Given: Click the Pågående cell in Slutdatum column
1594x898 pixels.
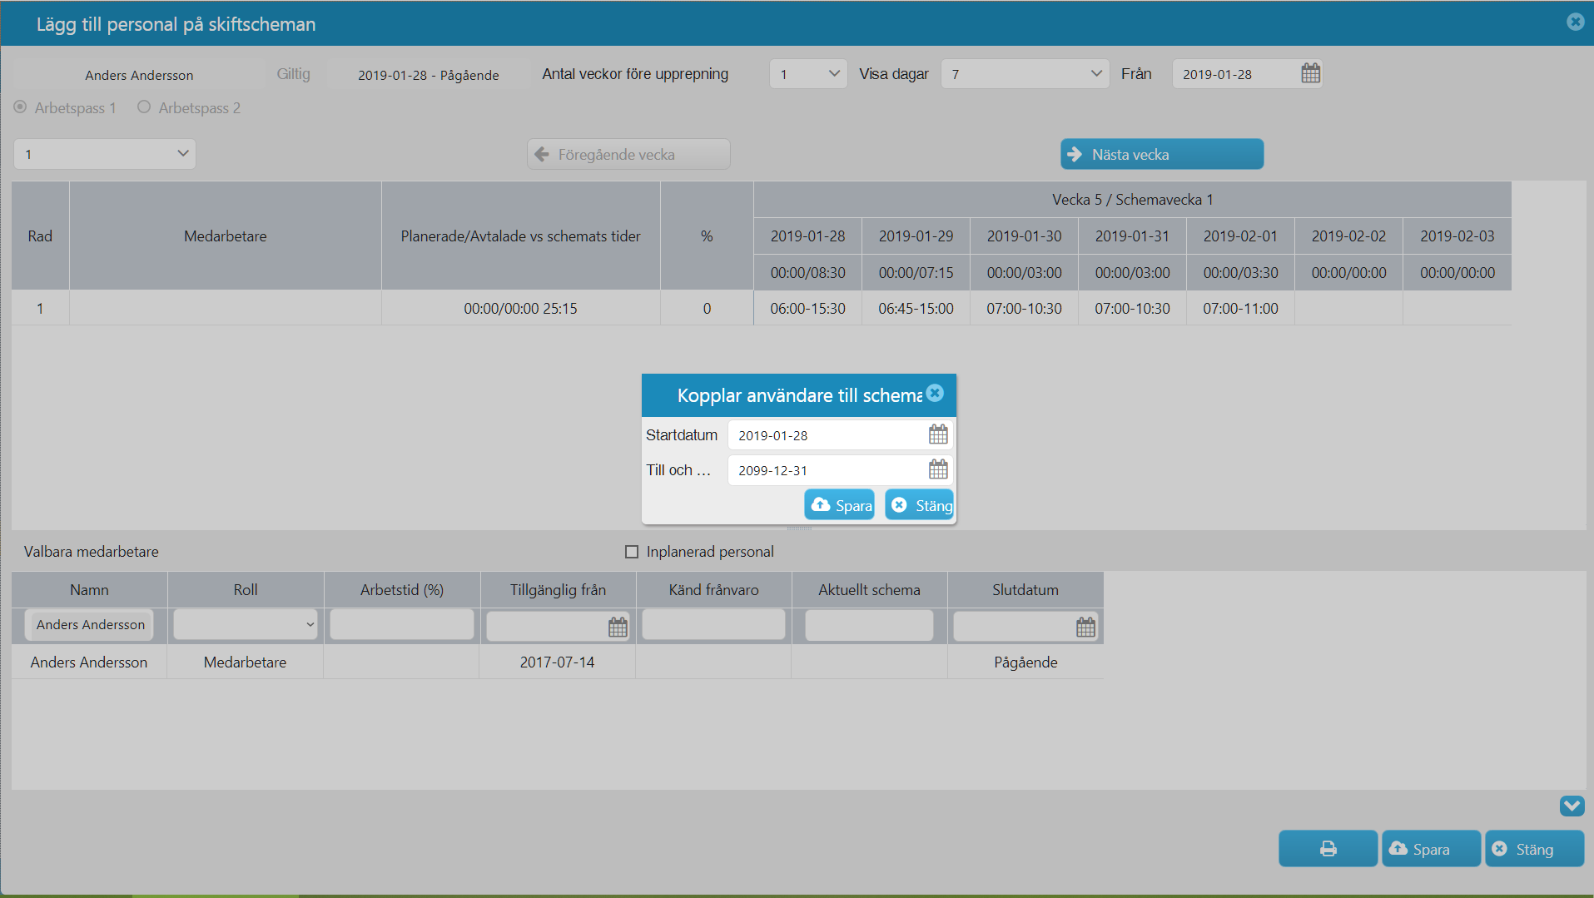Looking at the screenshot, I should click(1025, 662).
